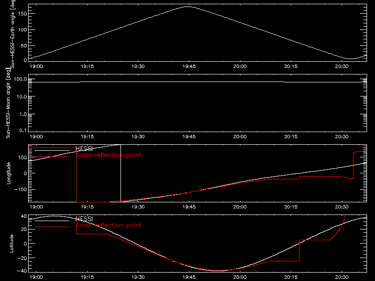Click 19:15 label under Earth angle plot
Viewport: 375px width, 281px height.
tap(87, 66)
